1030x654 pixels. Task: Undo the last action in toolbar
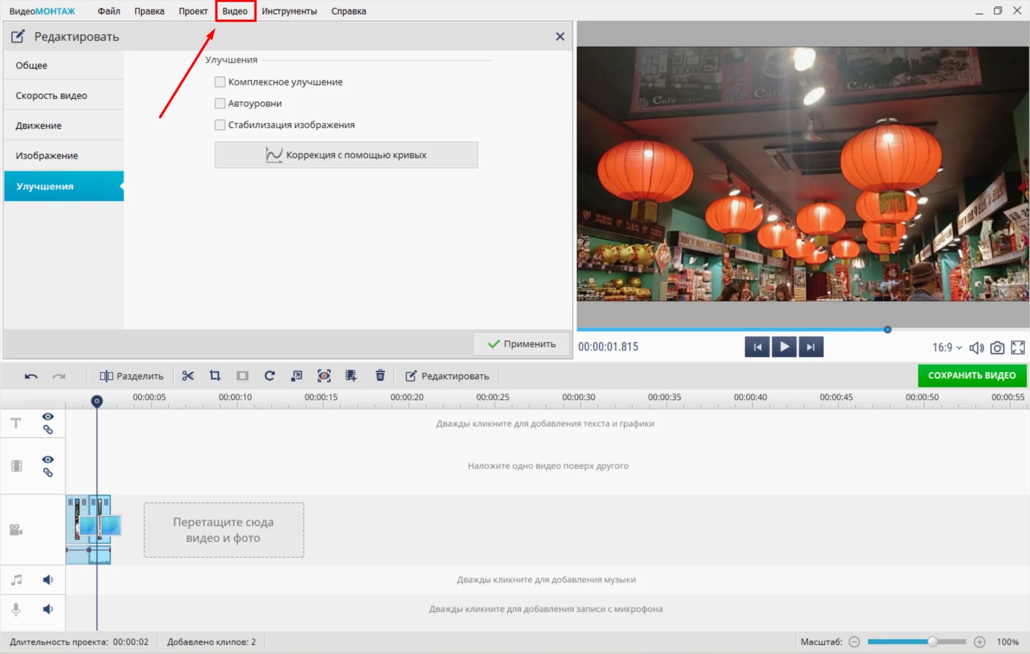tap(31, 376)
